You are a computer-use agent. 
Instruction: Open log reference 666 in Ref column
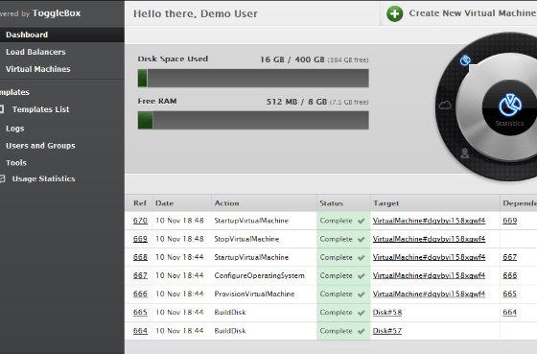pos(140,294)
